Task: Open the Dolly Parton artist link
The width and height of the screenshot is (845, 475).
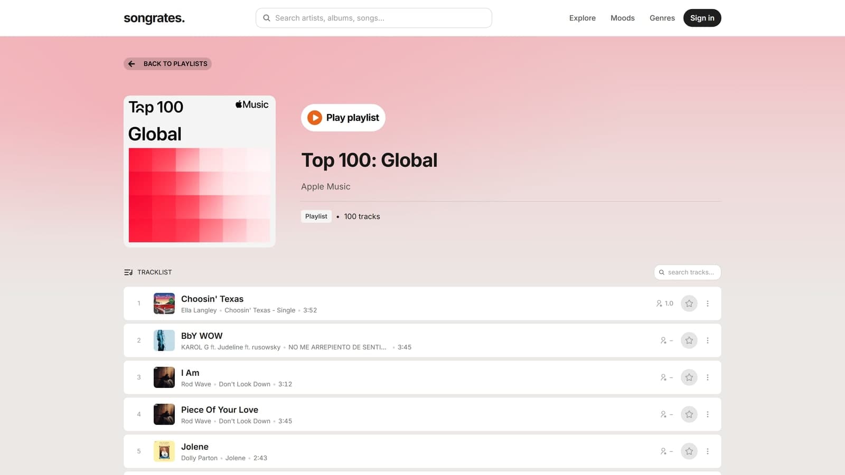Action: [199, 458]
